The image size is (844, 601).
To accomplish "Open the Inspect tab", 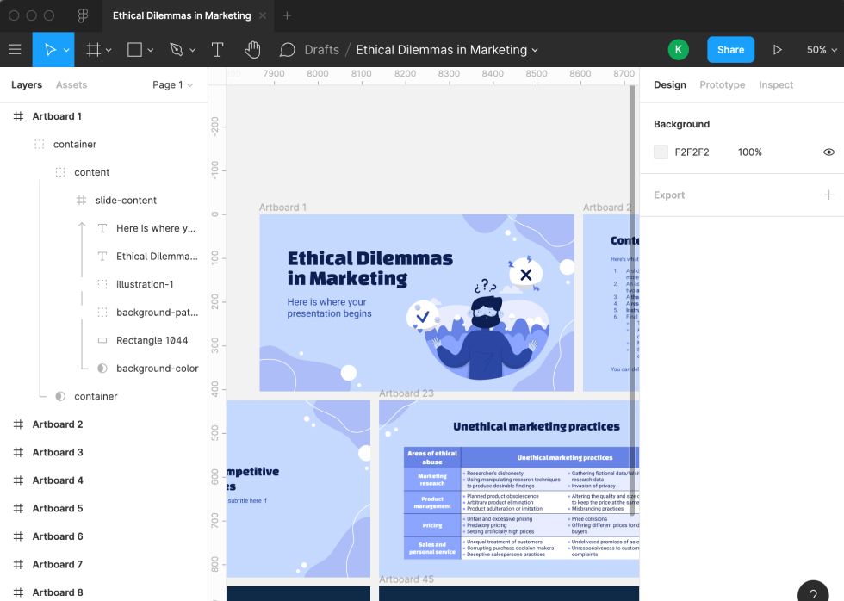I will (x=776, y=85).
